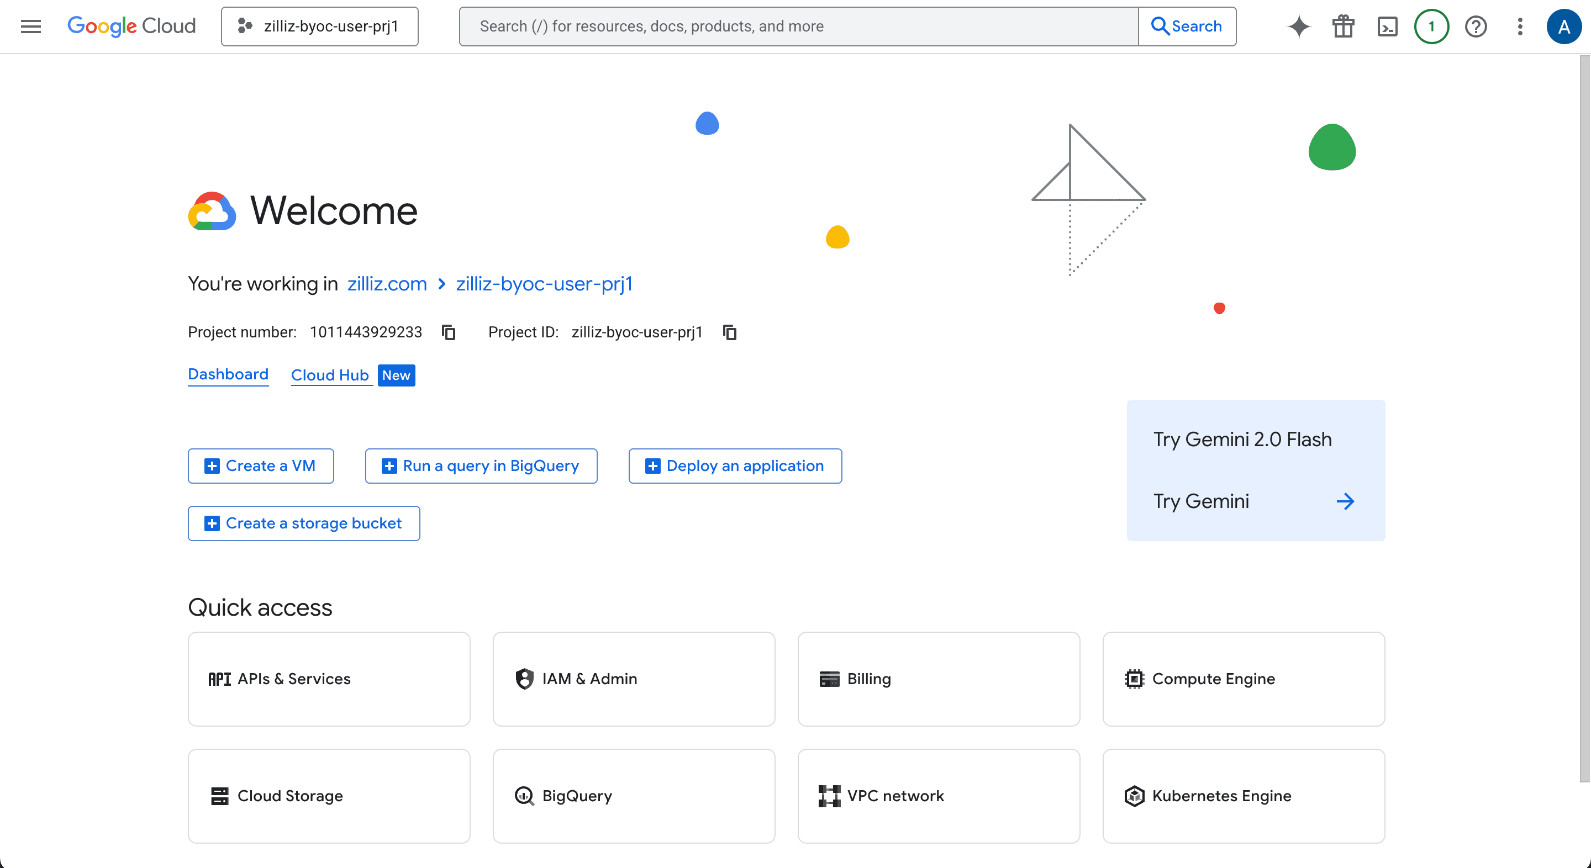Viewport: 1591px width, 868px height.
Task: Click the Google Cloud logo
Action: [x=131, y=26]
